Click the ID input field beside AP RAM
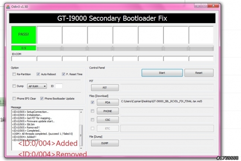Screen dimensions: 241x161 pyautogui.click(x=59, y=86)
